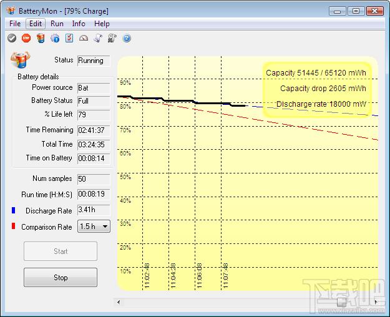Click the % Life left field showing 79
Screen dimensions: 390x317
click(94, 115)
